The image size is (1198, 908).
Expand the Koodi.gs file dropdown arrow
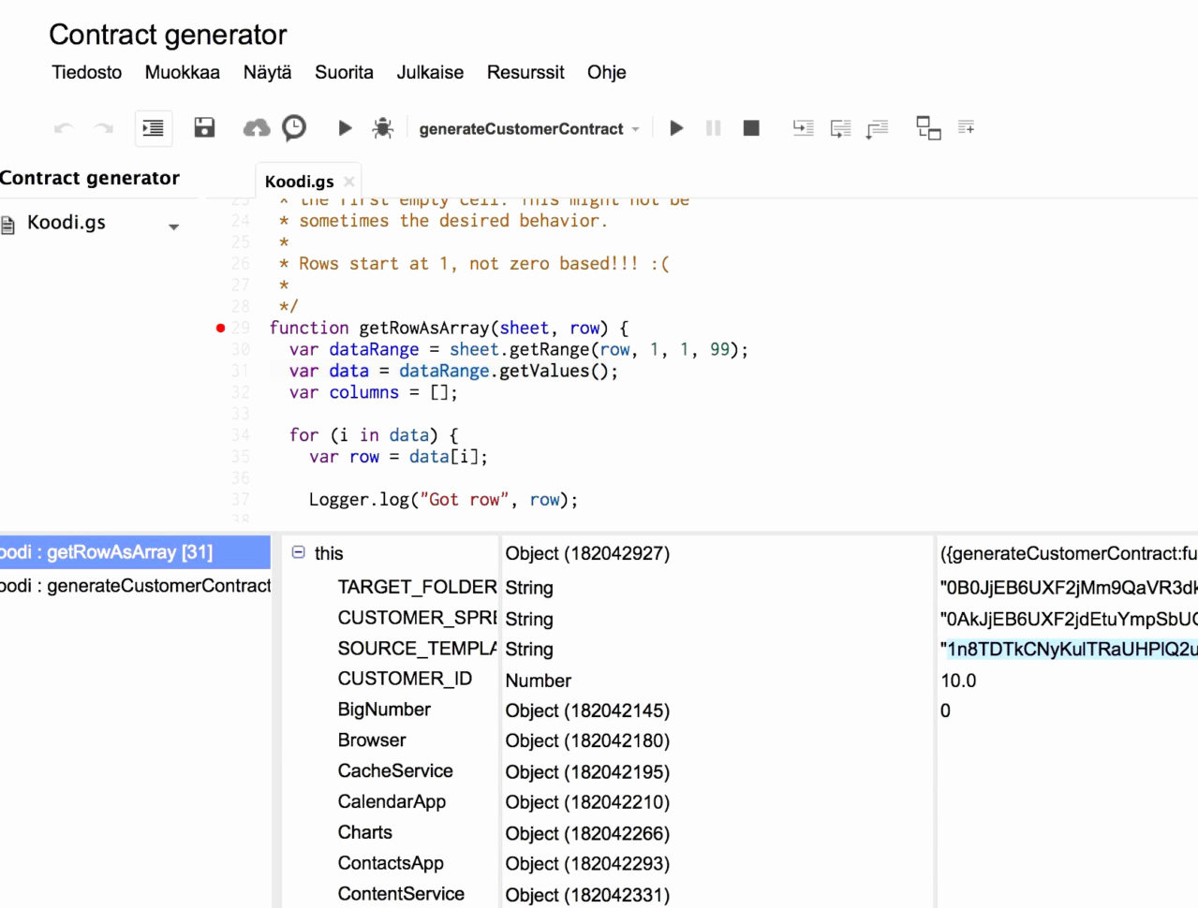click(x=173, y=225)
